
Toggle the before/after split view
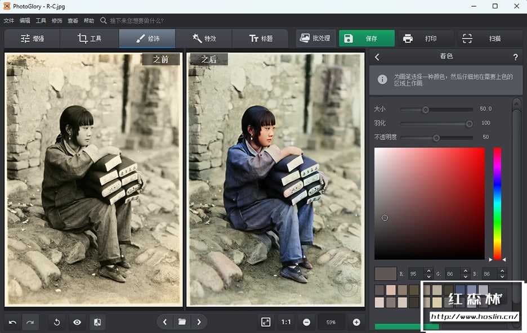click(x=97, y=322)
